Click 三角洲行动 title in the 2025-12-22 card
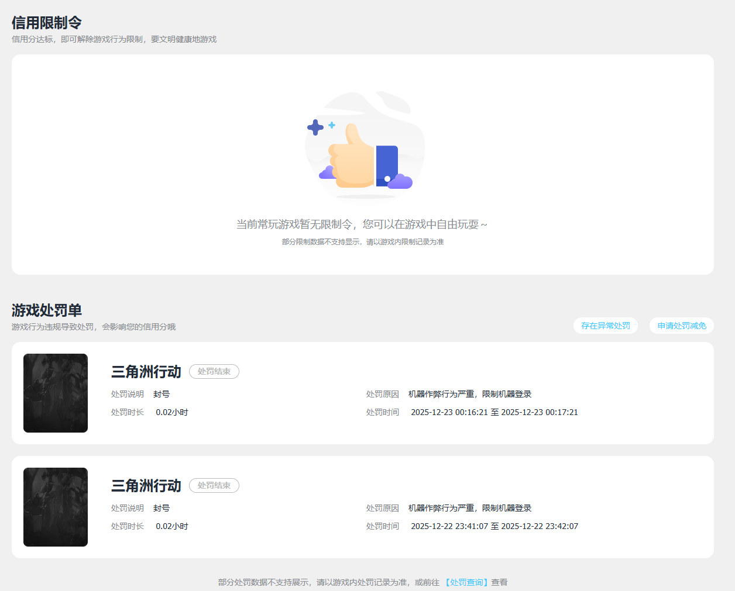 tap(146, 486)
